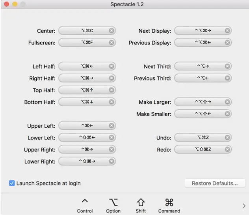Click the Redo shortcut recorder field

pos(203,149)
